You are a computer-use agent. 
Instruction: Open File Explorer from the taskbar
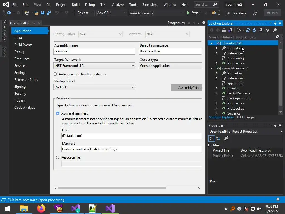tap(24, 208)
